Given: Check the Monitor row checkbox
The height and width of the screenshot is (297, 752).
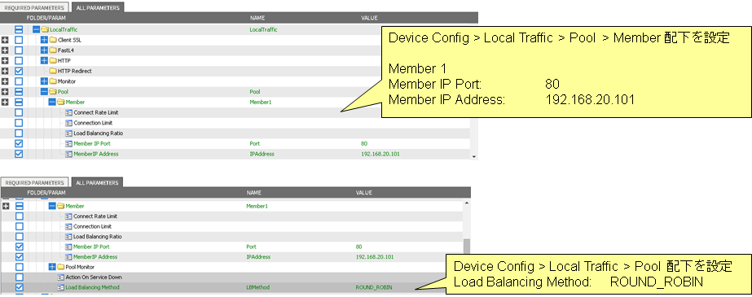Looking at the screenshot, I should [19, 81].
